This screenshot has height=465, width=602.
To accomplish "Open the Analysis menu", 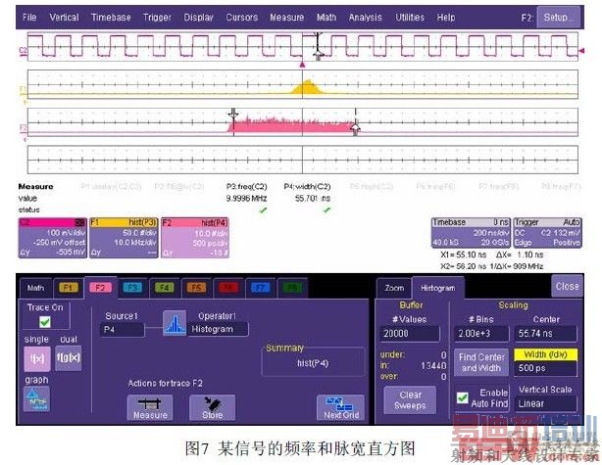I will point(365,18).
